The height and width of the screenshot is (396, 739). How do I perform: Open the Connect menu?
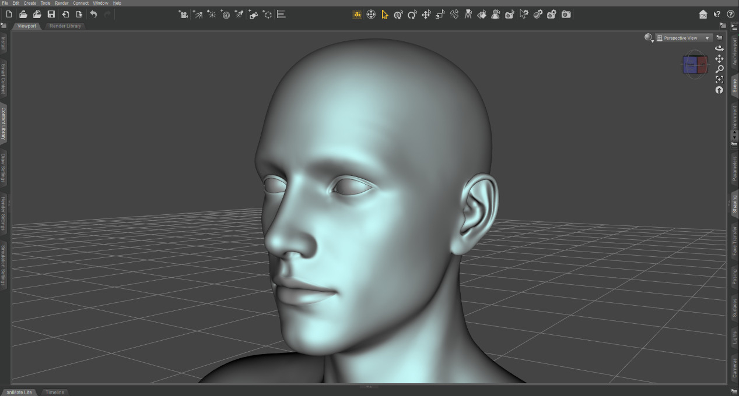(80, 3)
